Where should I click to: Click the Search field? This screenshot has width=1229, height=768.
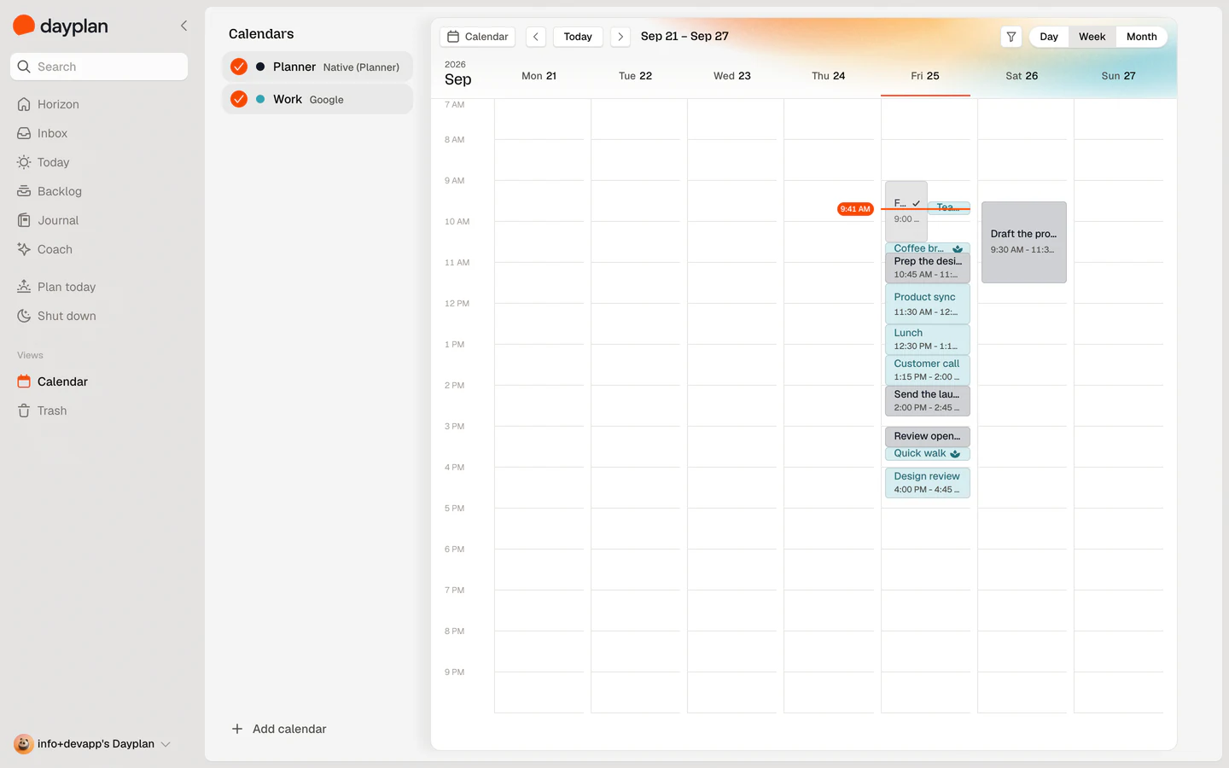click(99, 67)
